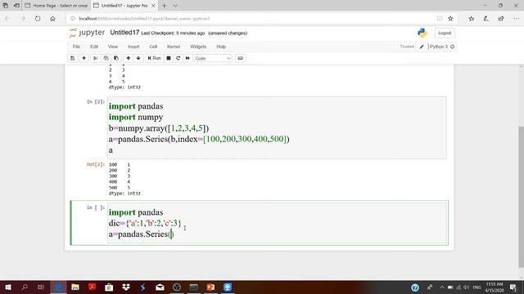Open the Windows Start menu

point(7,287)
